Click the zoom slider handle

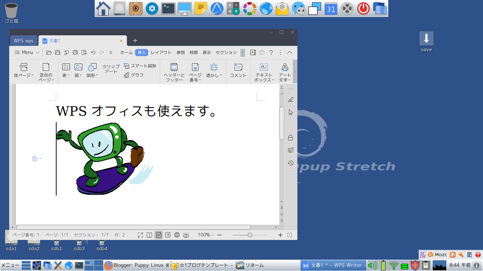250,235
